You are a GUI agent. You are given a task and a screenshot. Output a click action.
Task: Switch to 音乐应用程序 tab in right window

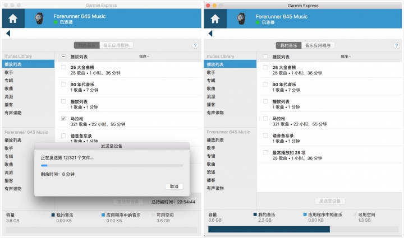pos(318,46)
